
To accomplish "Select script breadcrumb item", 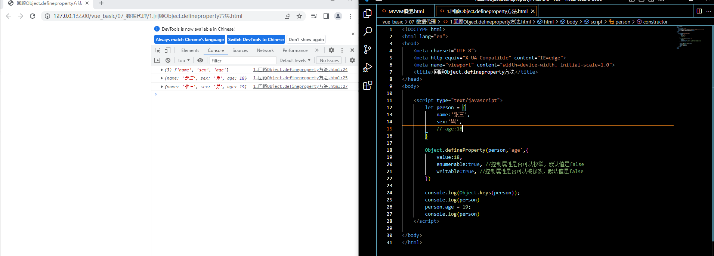I will pos(593,22).
